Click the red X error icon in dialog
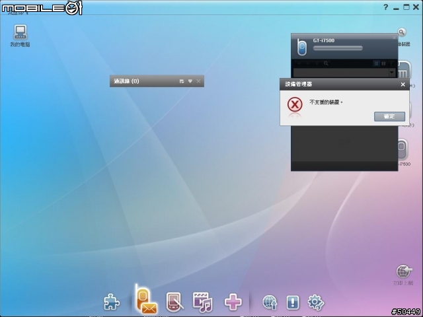This screenshot has width=423, height=317. coord(295,104)
